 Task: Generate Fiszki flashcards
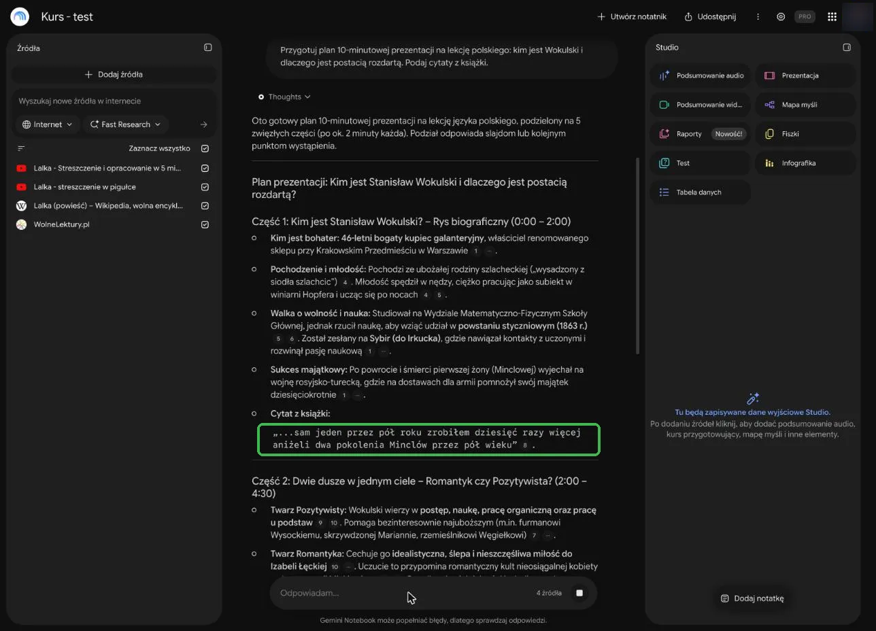point(806,134)
